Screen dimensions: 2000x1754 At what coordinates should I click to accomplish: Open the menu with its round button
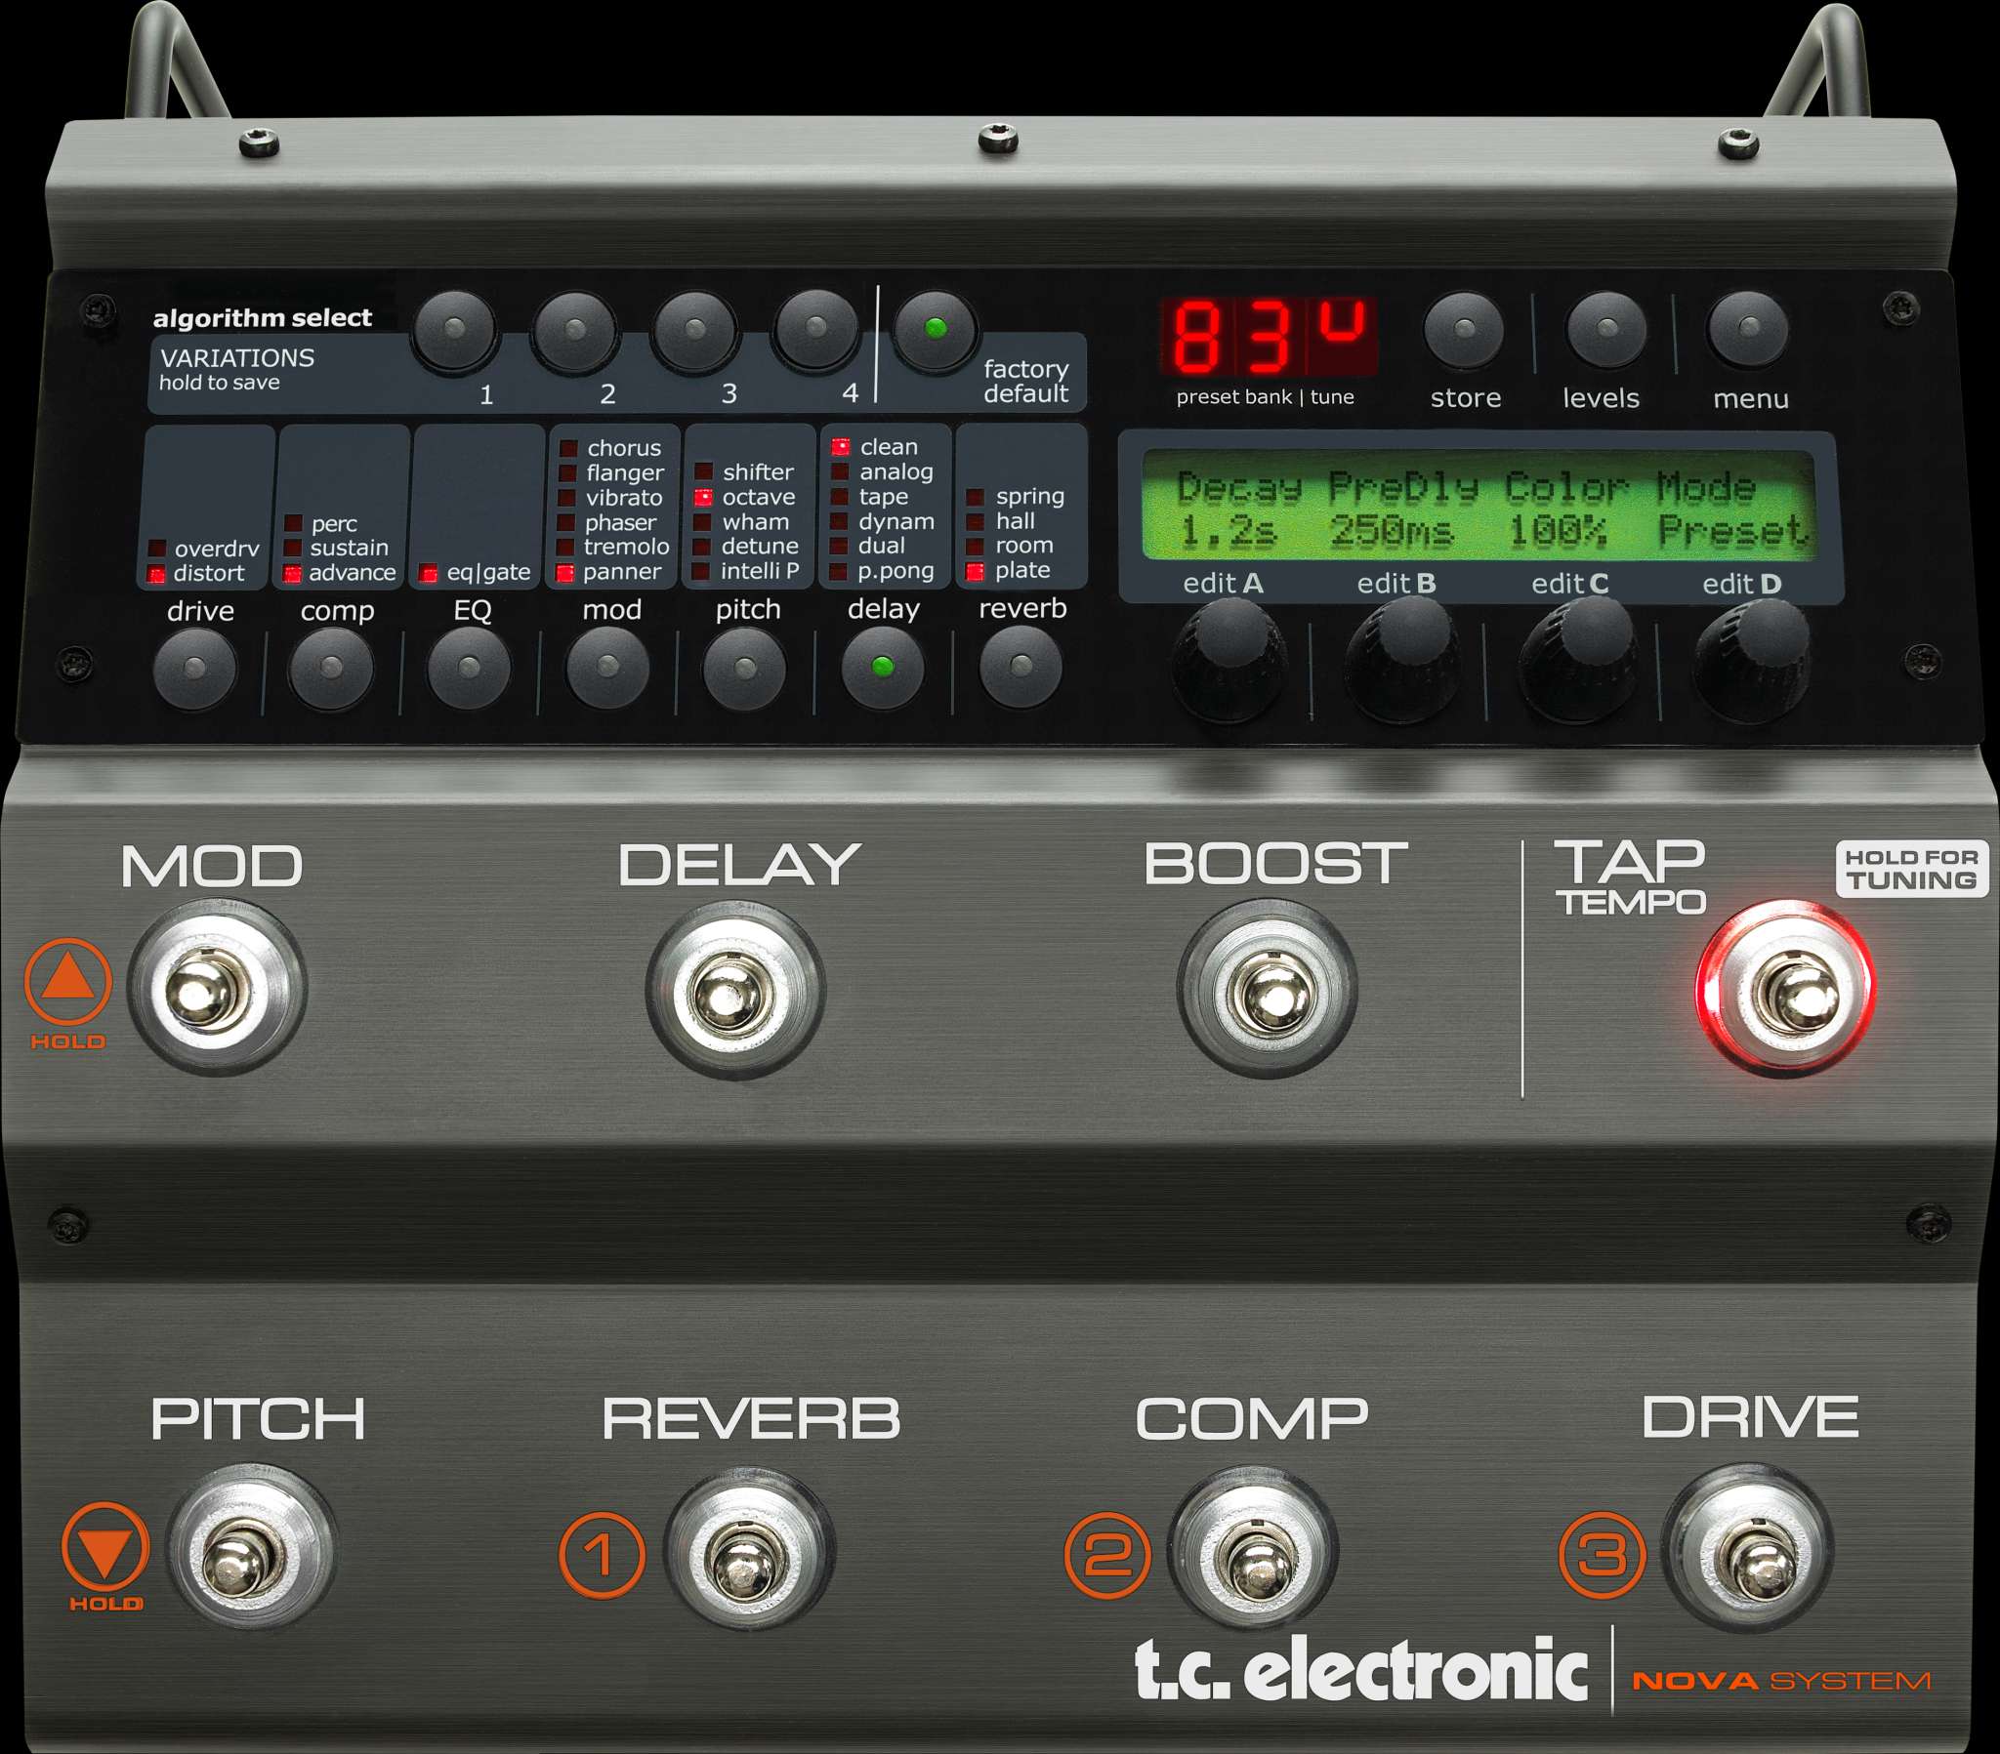click(x=1749, y=329)
